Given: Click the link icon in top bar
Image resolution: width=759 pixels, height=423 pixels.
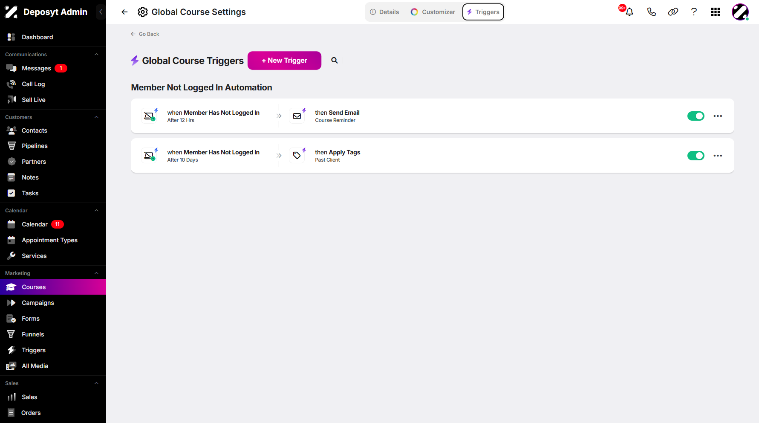Looking at the screenshot, I should pyautogui.click(x=673, y=12).
